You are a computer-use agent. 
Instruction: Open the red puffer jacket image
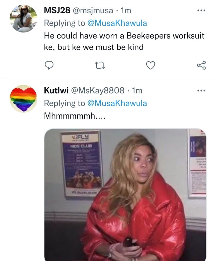[x=125, y=195]
